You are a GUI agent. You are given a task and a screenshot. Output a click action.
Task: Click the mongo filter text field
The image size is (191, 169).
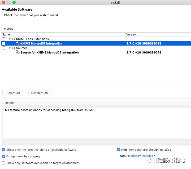pos(96,29)
